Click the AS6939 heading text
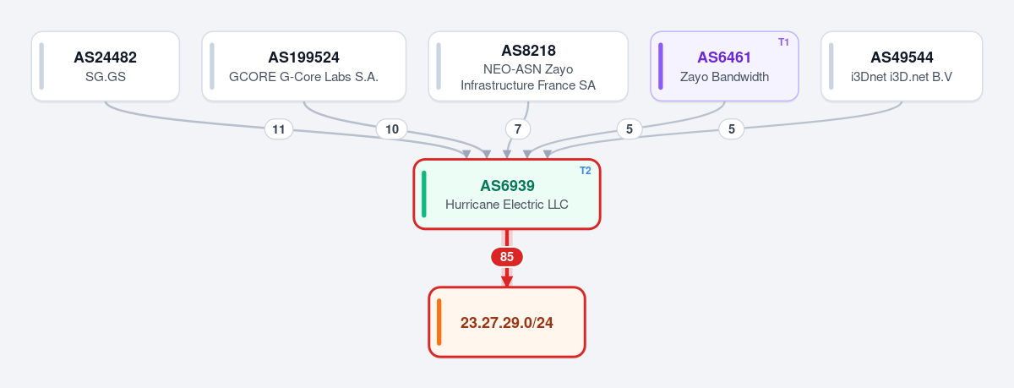 click(507, 185)
